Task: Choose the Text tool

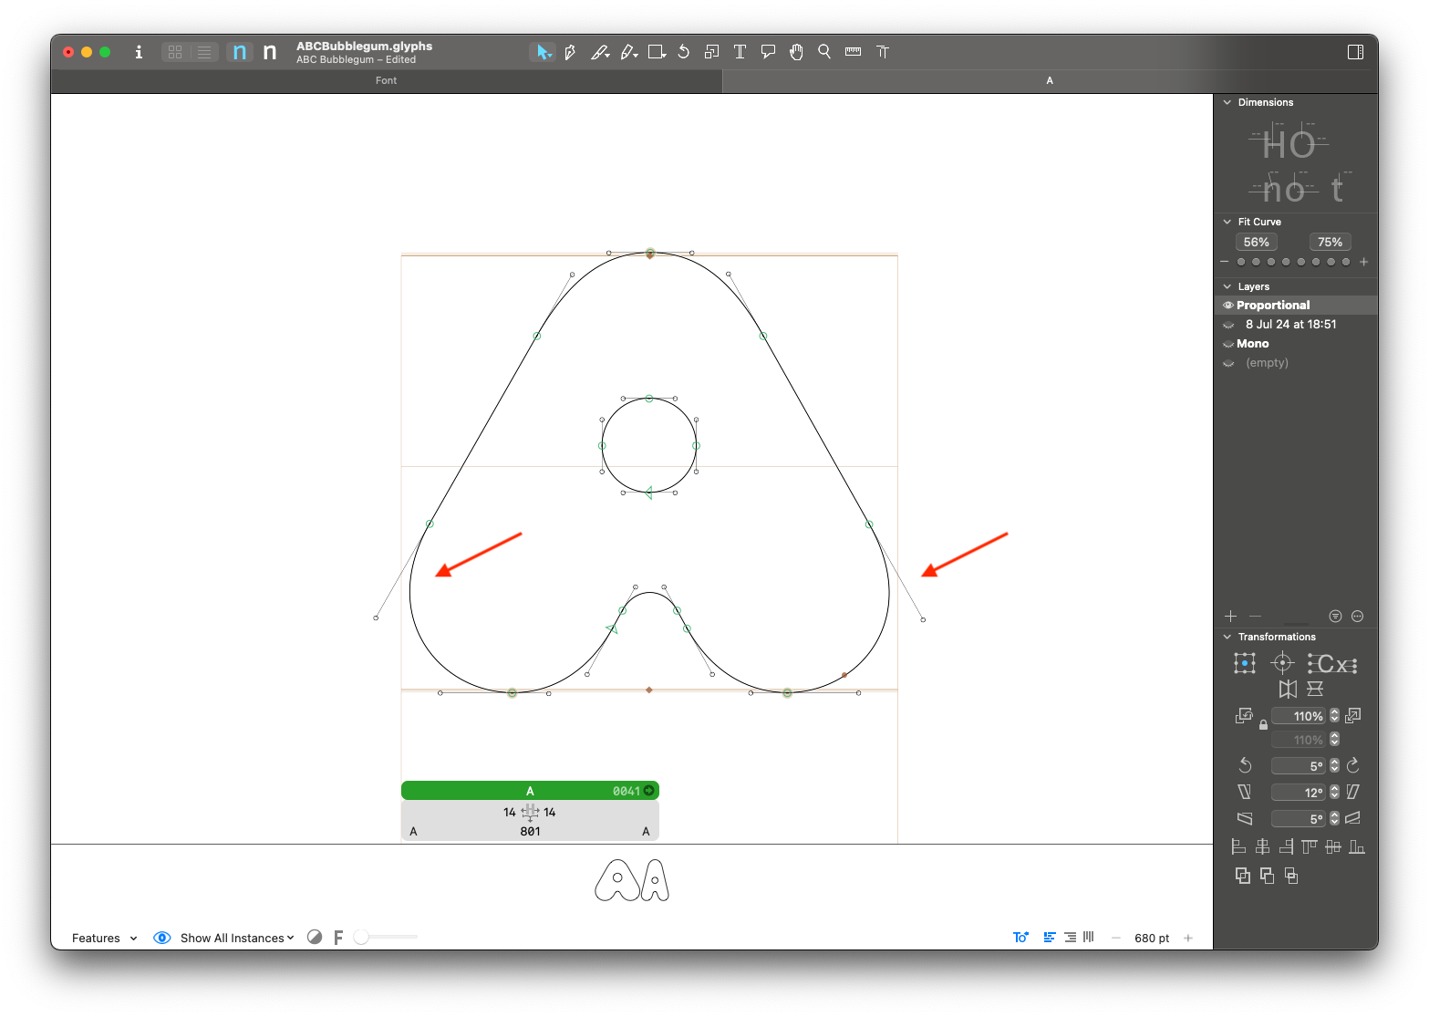Action: [740, 52]
